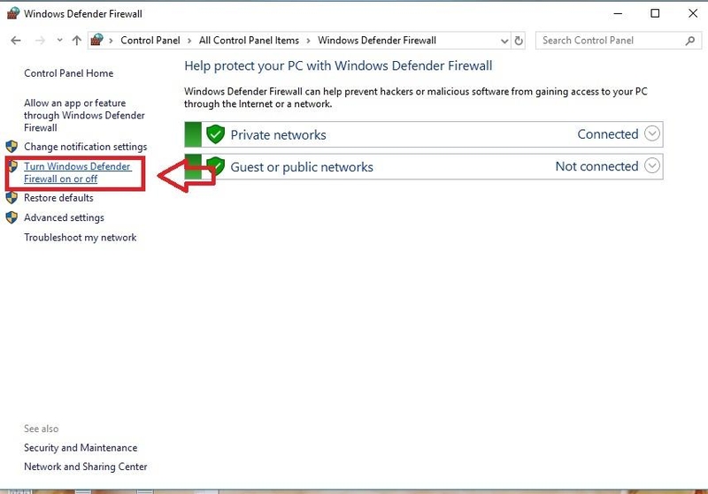Click the Private networks heading
The image size is (708, 494).
[x=278, y=135]
